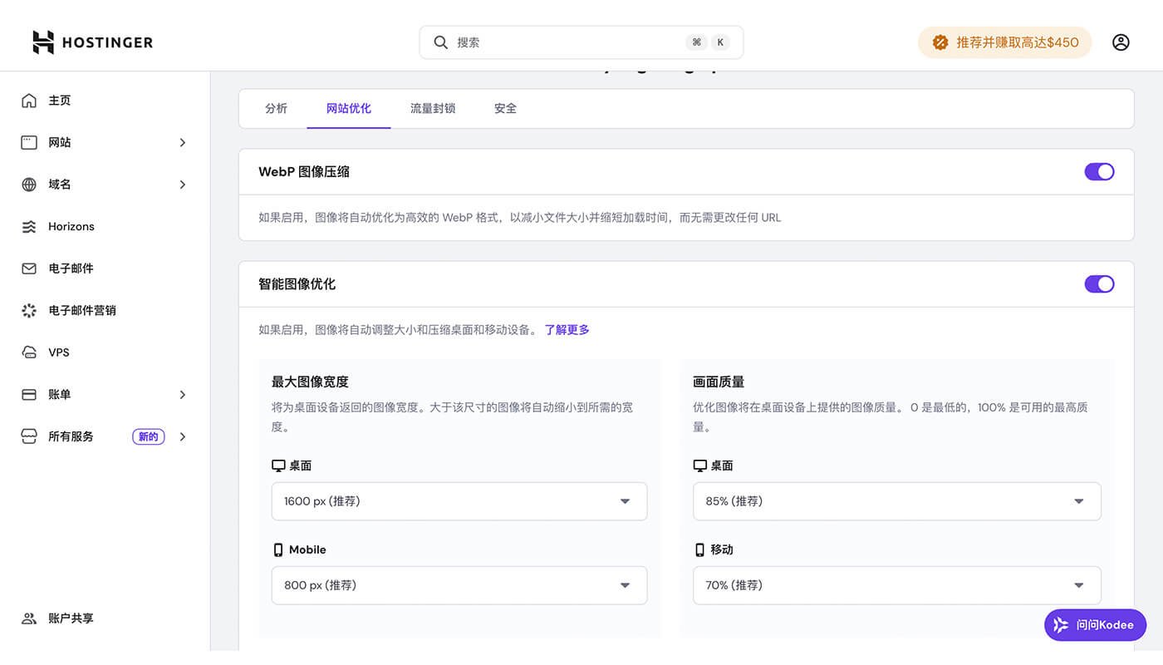Go to 主页 via the sidebar icon

pyautogui.click(x=30, y=100)
